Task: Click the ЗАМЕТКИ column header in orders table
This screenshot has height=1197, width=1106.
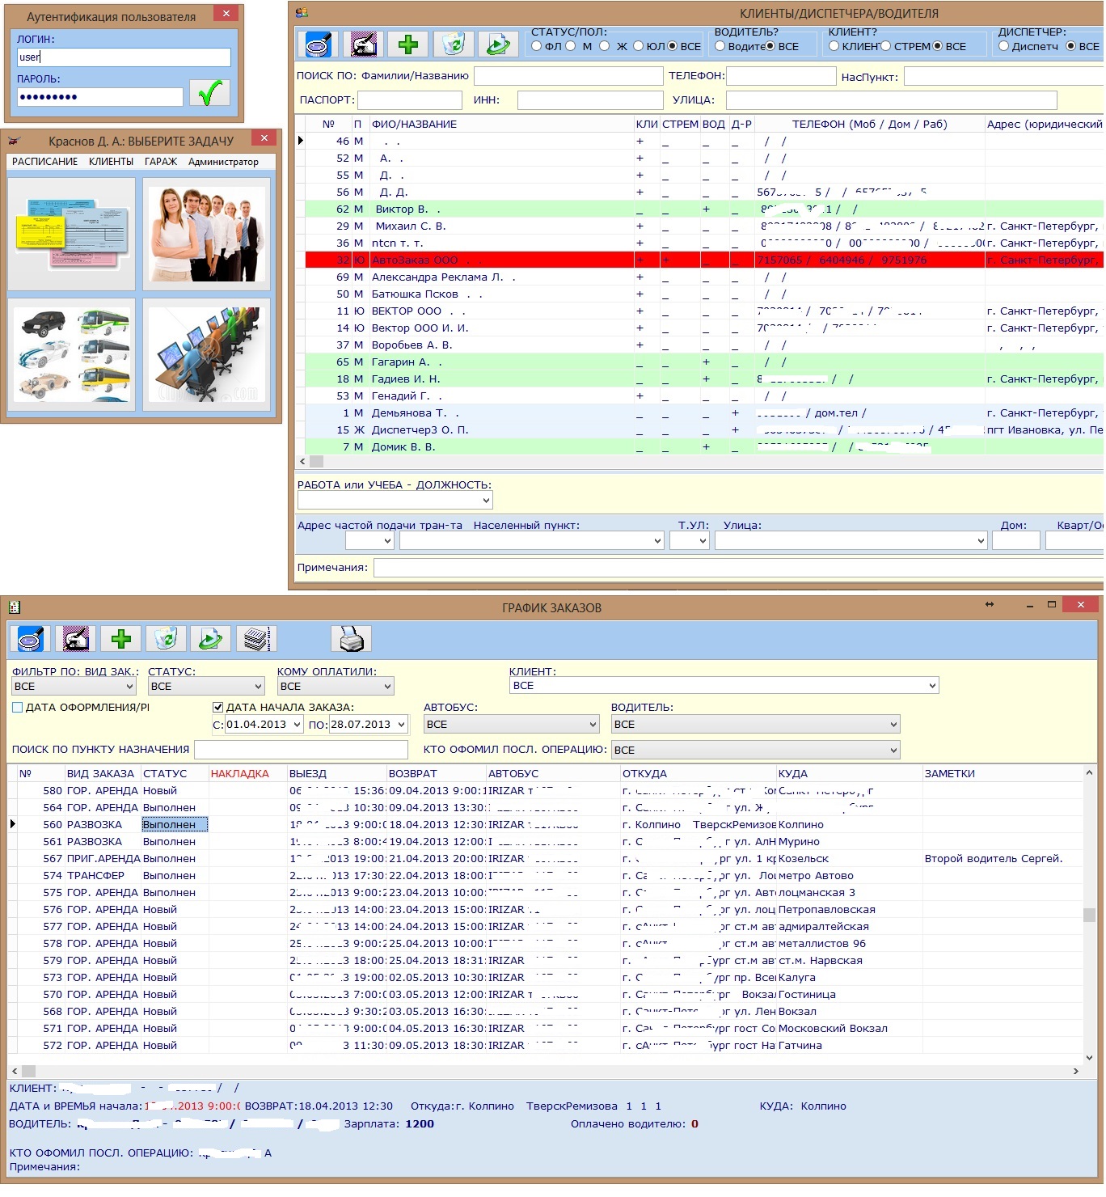Action: coord(1002,774)
